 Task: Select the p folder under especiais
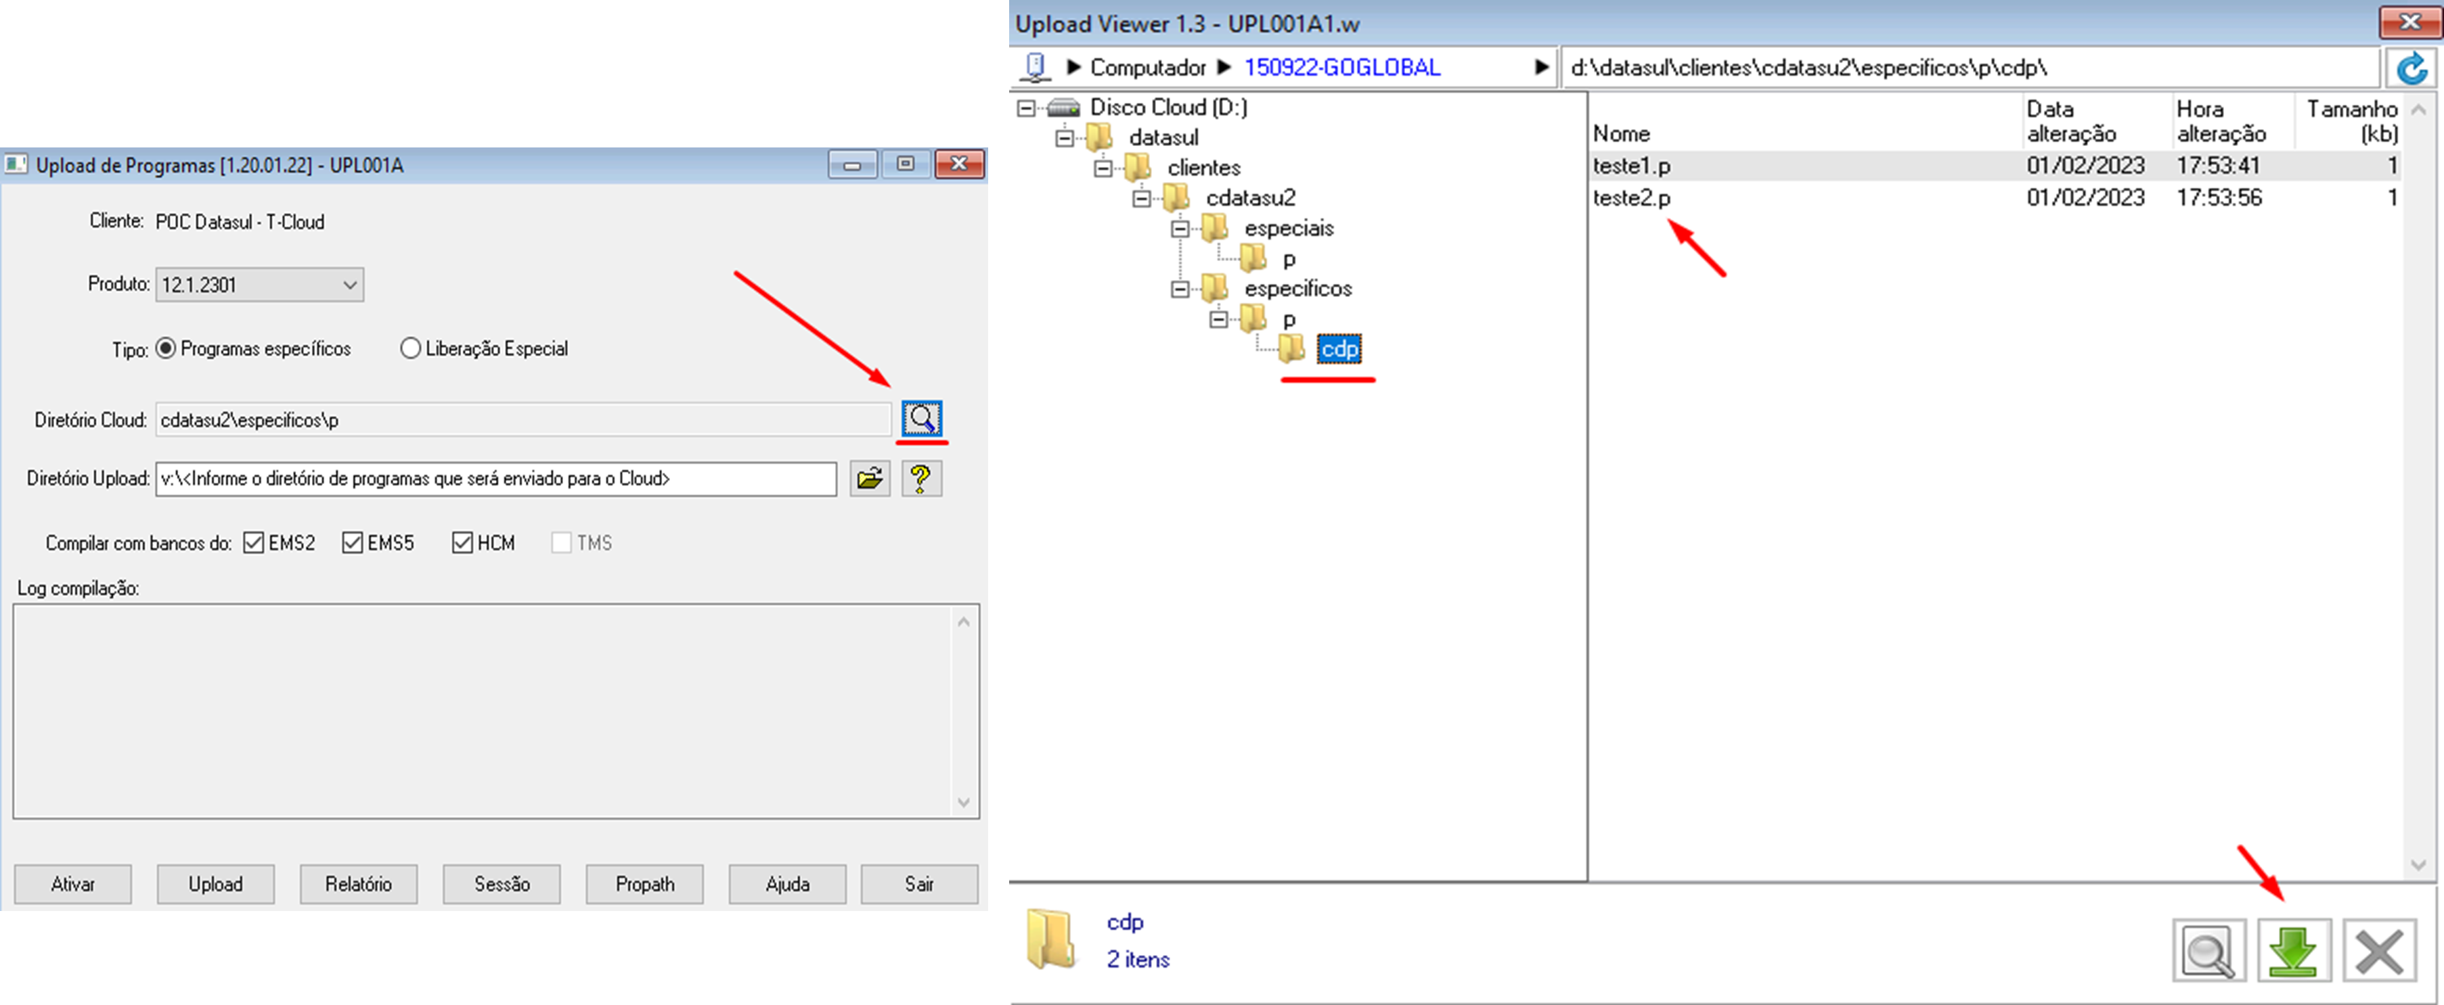1289,259
